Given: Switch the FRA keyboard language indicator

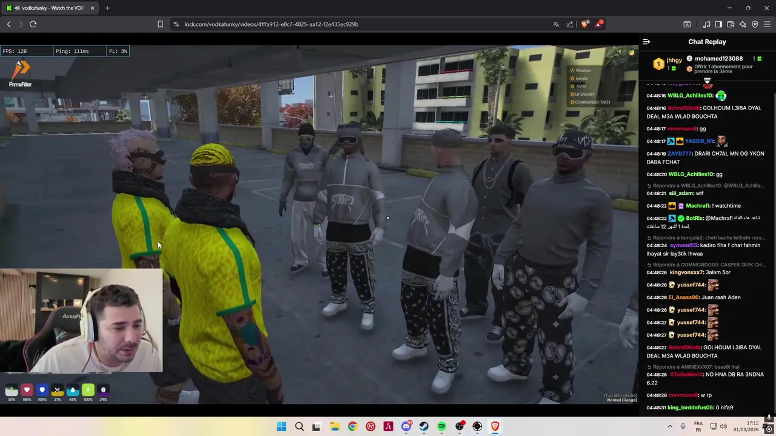Looking at the screenshot, I should pyautogui.click(x=698, y=427).
